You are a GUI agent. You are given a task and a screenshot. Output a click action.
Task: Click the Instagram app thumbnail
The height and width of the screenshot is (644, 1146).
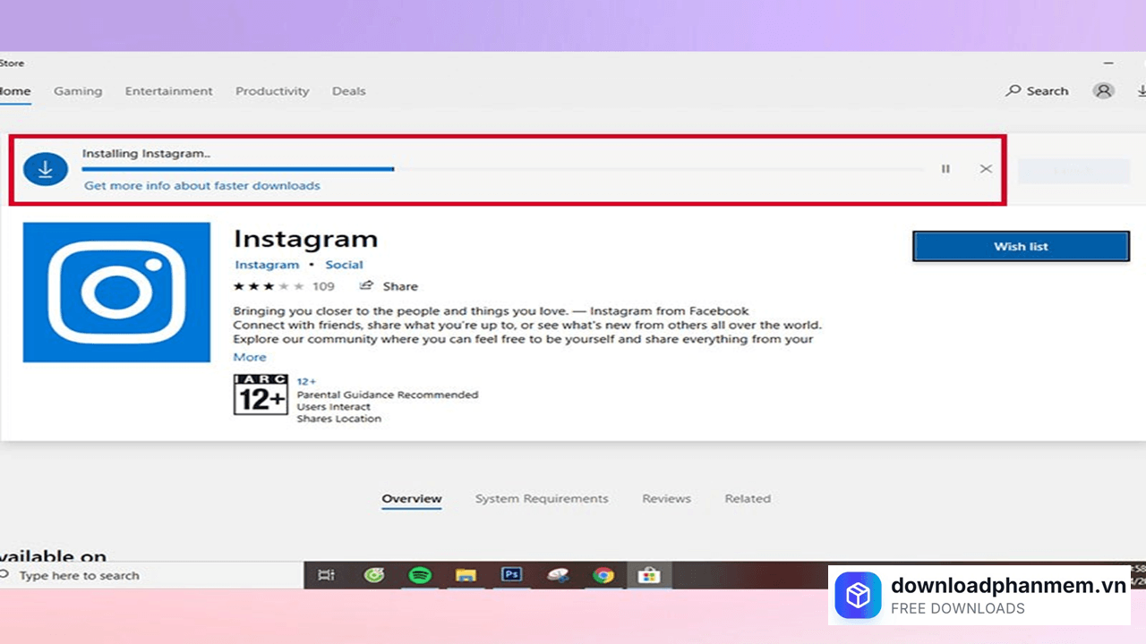(x=116, y=292)
